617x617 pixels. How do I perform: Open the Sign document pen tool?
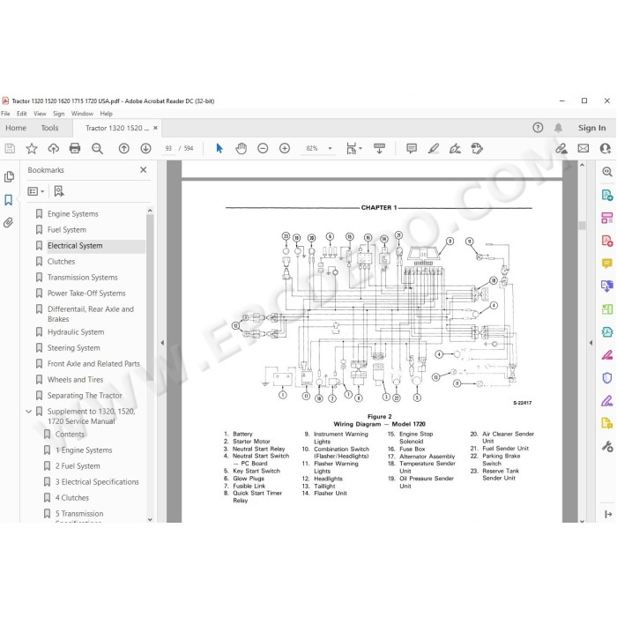tap(455, 148)
